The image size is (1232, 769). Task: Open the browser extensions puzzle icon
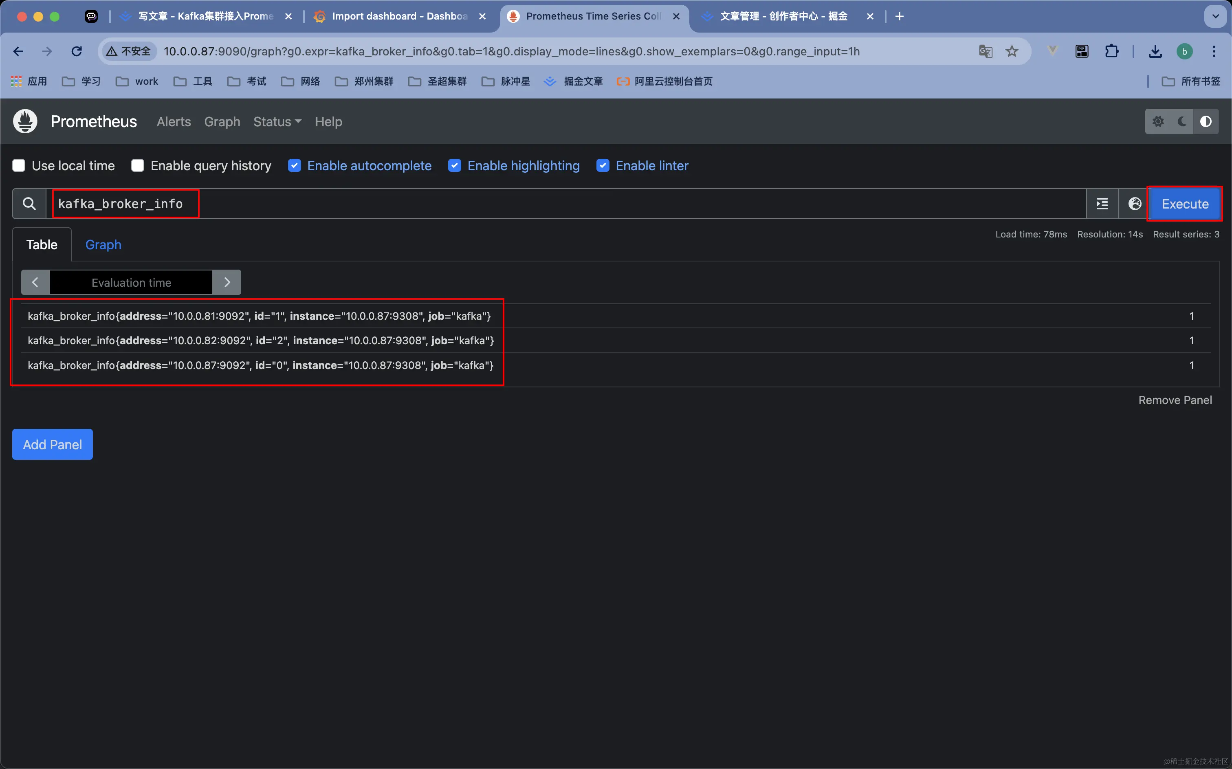click(x=1112, y=51)
